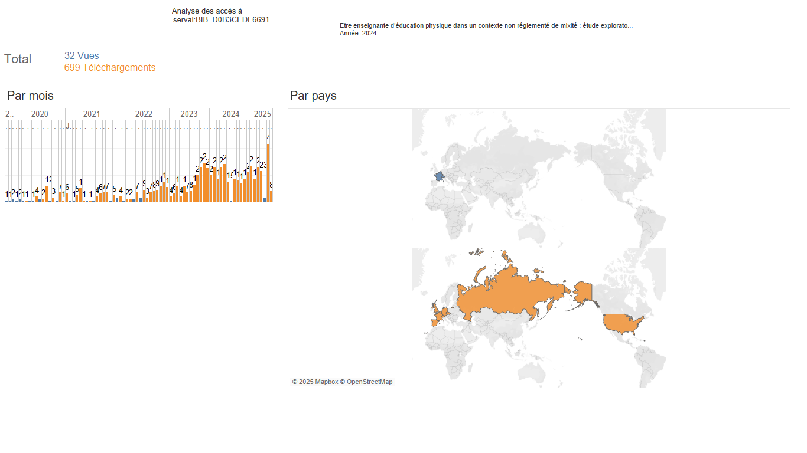Screen dimensions: 807x453
Task: Select the 2021 year header
Action: [x=92, y=114]
